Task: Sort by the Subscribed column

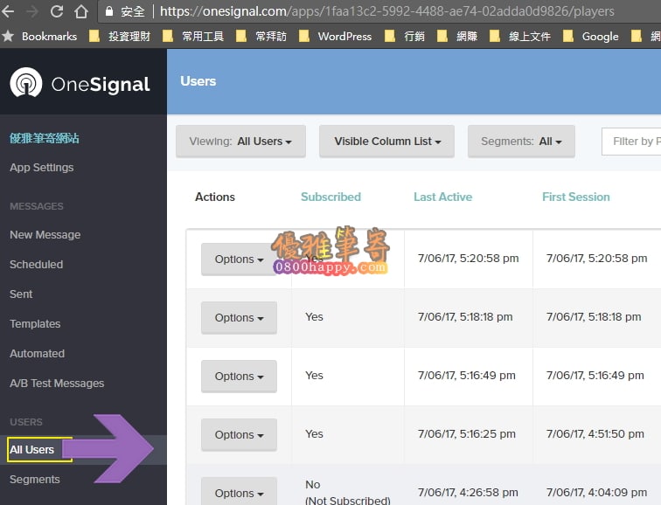Action: 330,197
